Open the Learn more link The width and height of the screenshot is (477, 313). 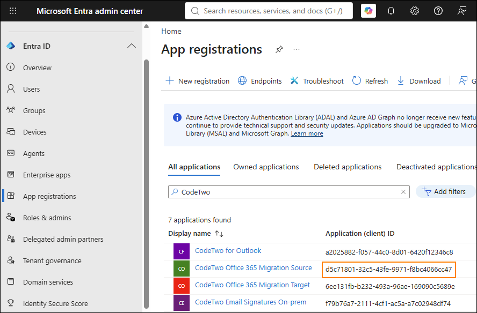tap(307, 133)
